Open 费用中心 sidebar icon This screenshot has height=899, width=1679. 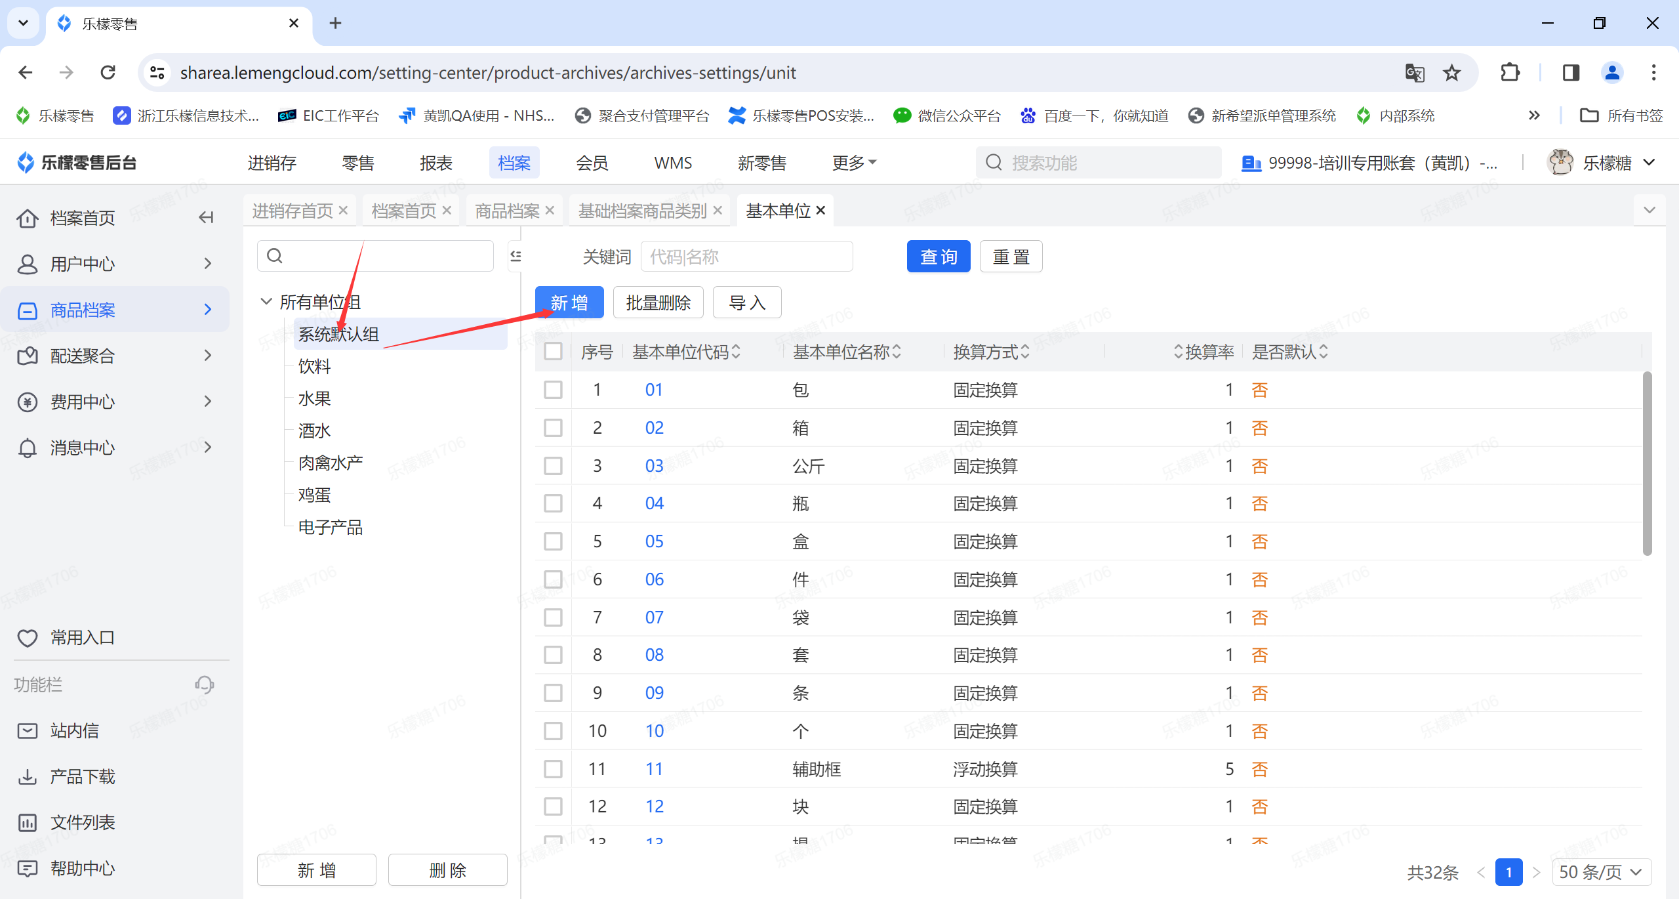pos(27,402)
